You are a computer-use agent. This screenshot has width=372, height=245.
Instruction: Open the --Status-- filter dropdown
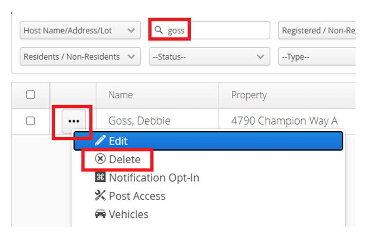[x=210, y=57]
